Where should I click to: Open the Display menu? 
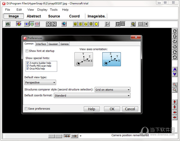pos(42,10)
